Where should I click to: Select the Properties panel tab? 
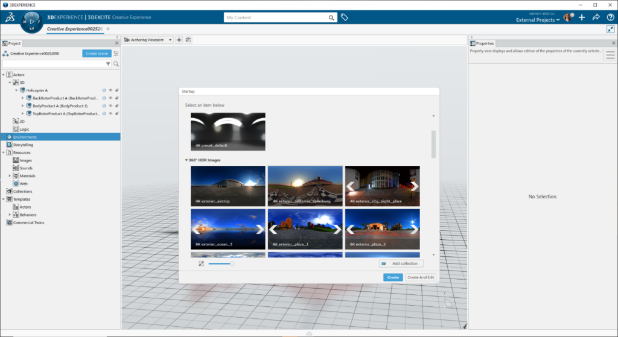click(x=482, y=43)
